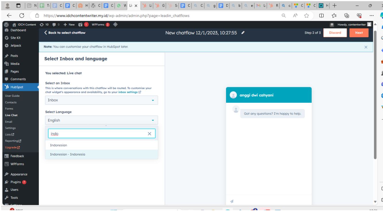Click the Discard button
Screen dimensions: 383x212
[335, 33]
